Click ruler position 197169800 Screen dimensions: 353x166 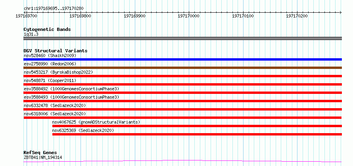81,16
